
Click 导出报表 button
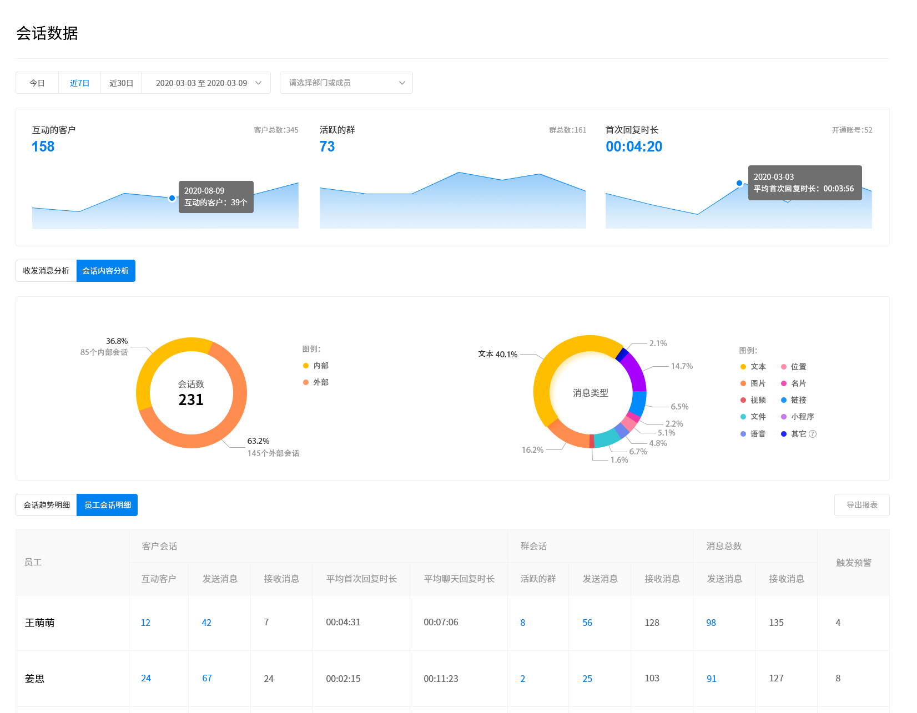[x=861, y=505]
